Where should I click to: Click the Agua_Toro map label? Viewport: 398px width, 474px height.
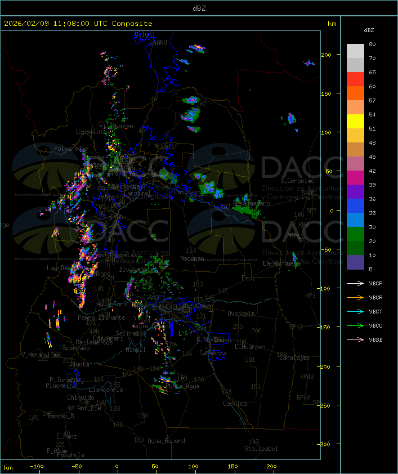point(111,304)
